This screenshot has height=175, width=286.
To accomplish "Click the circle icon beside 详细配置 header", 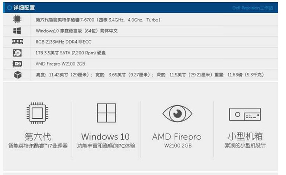I will [10, 8].
